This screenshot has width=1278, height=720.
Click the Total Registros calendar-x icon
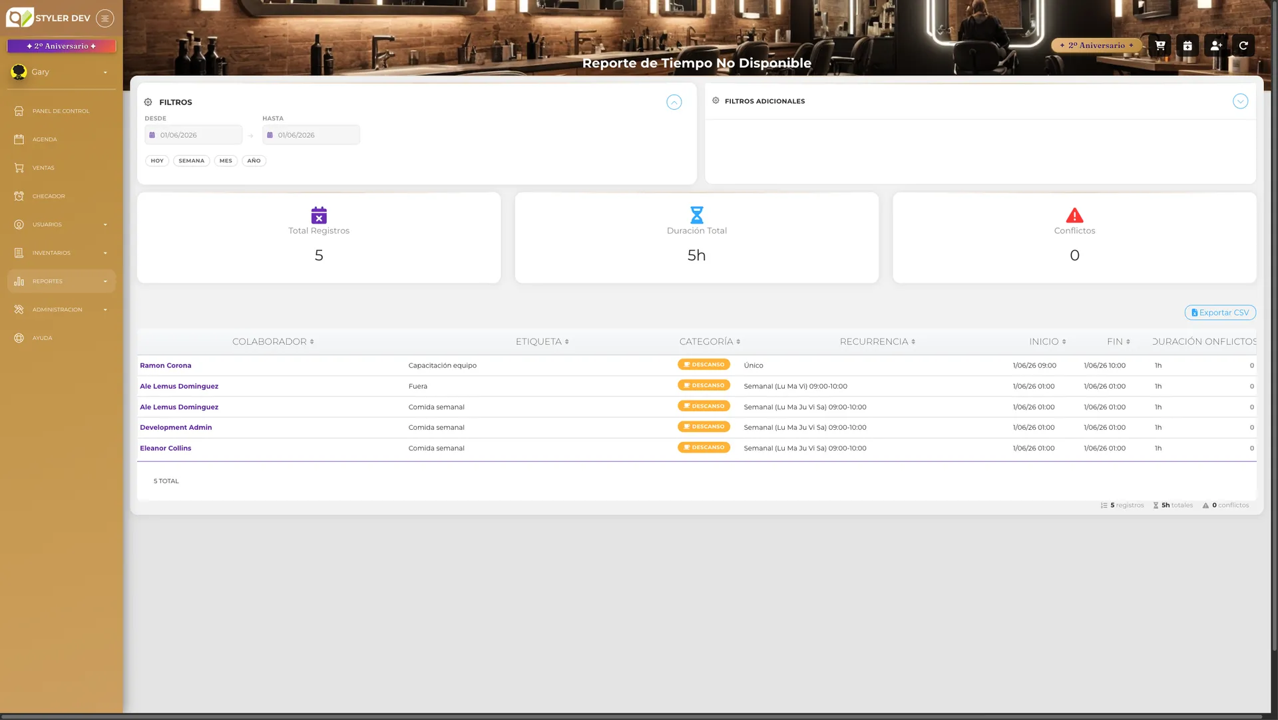coord(319,215)
